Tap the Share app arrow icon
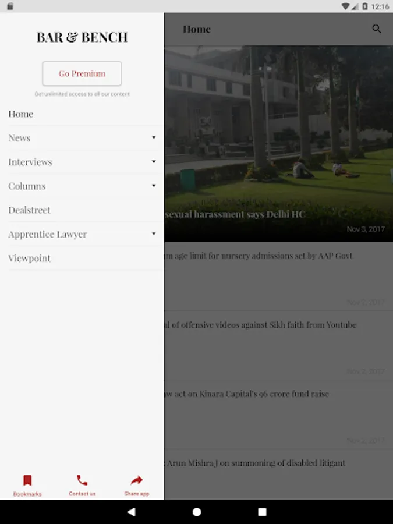 pyautogui.click(x=137, y=480)
